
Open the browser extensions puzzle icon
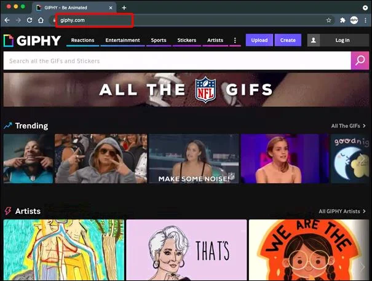tap(342, 20)
